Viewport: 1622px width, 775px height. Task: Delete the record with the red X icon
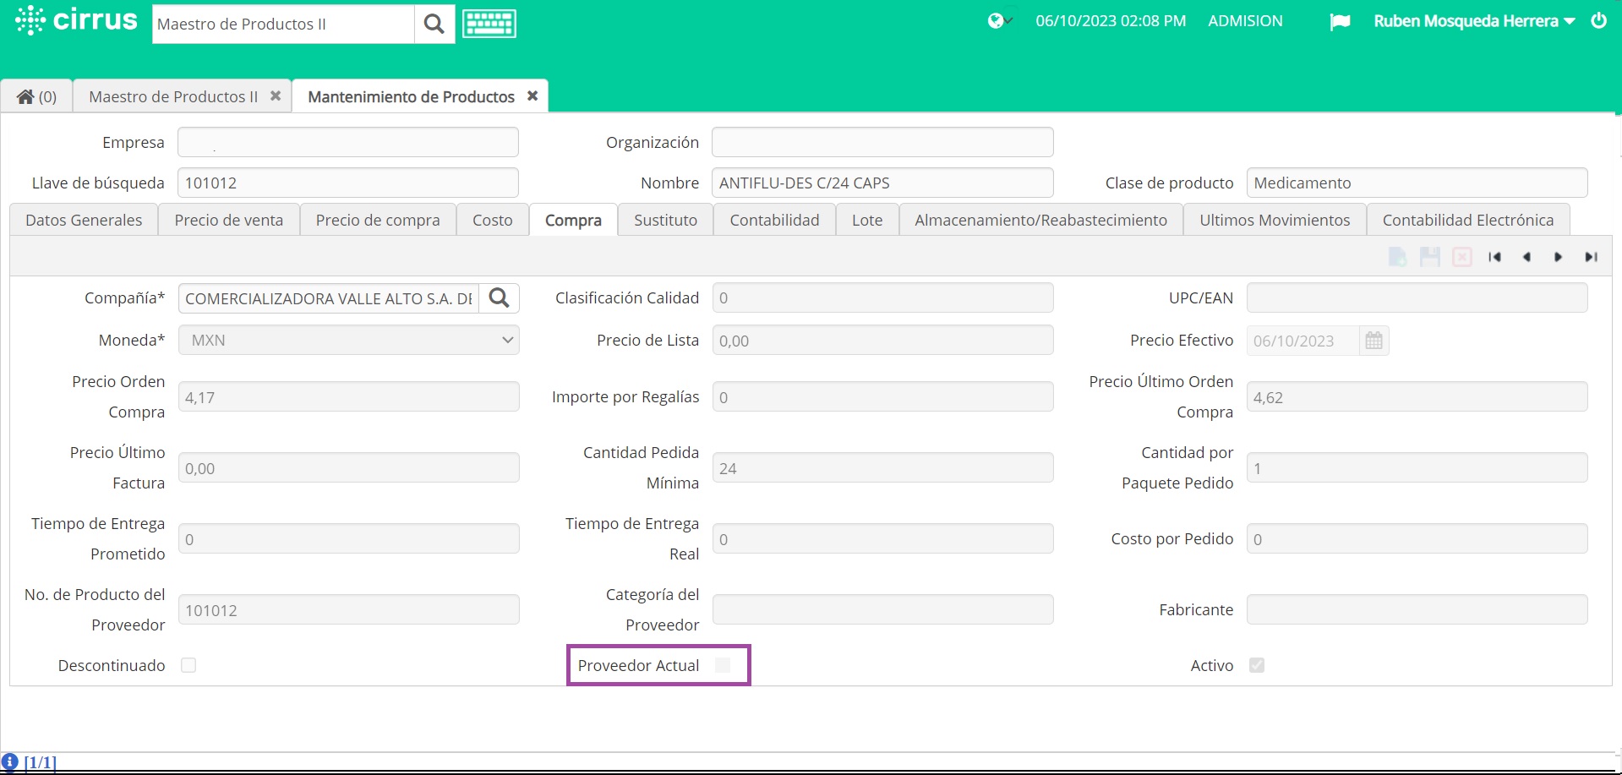pyautogui.click(x=1462, y=256)
